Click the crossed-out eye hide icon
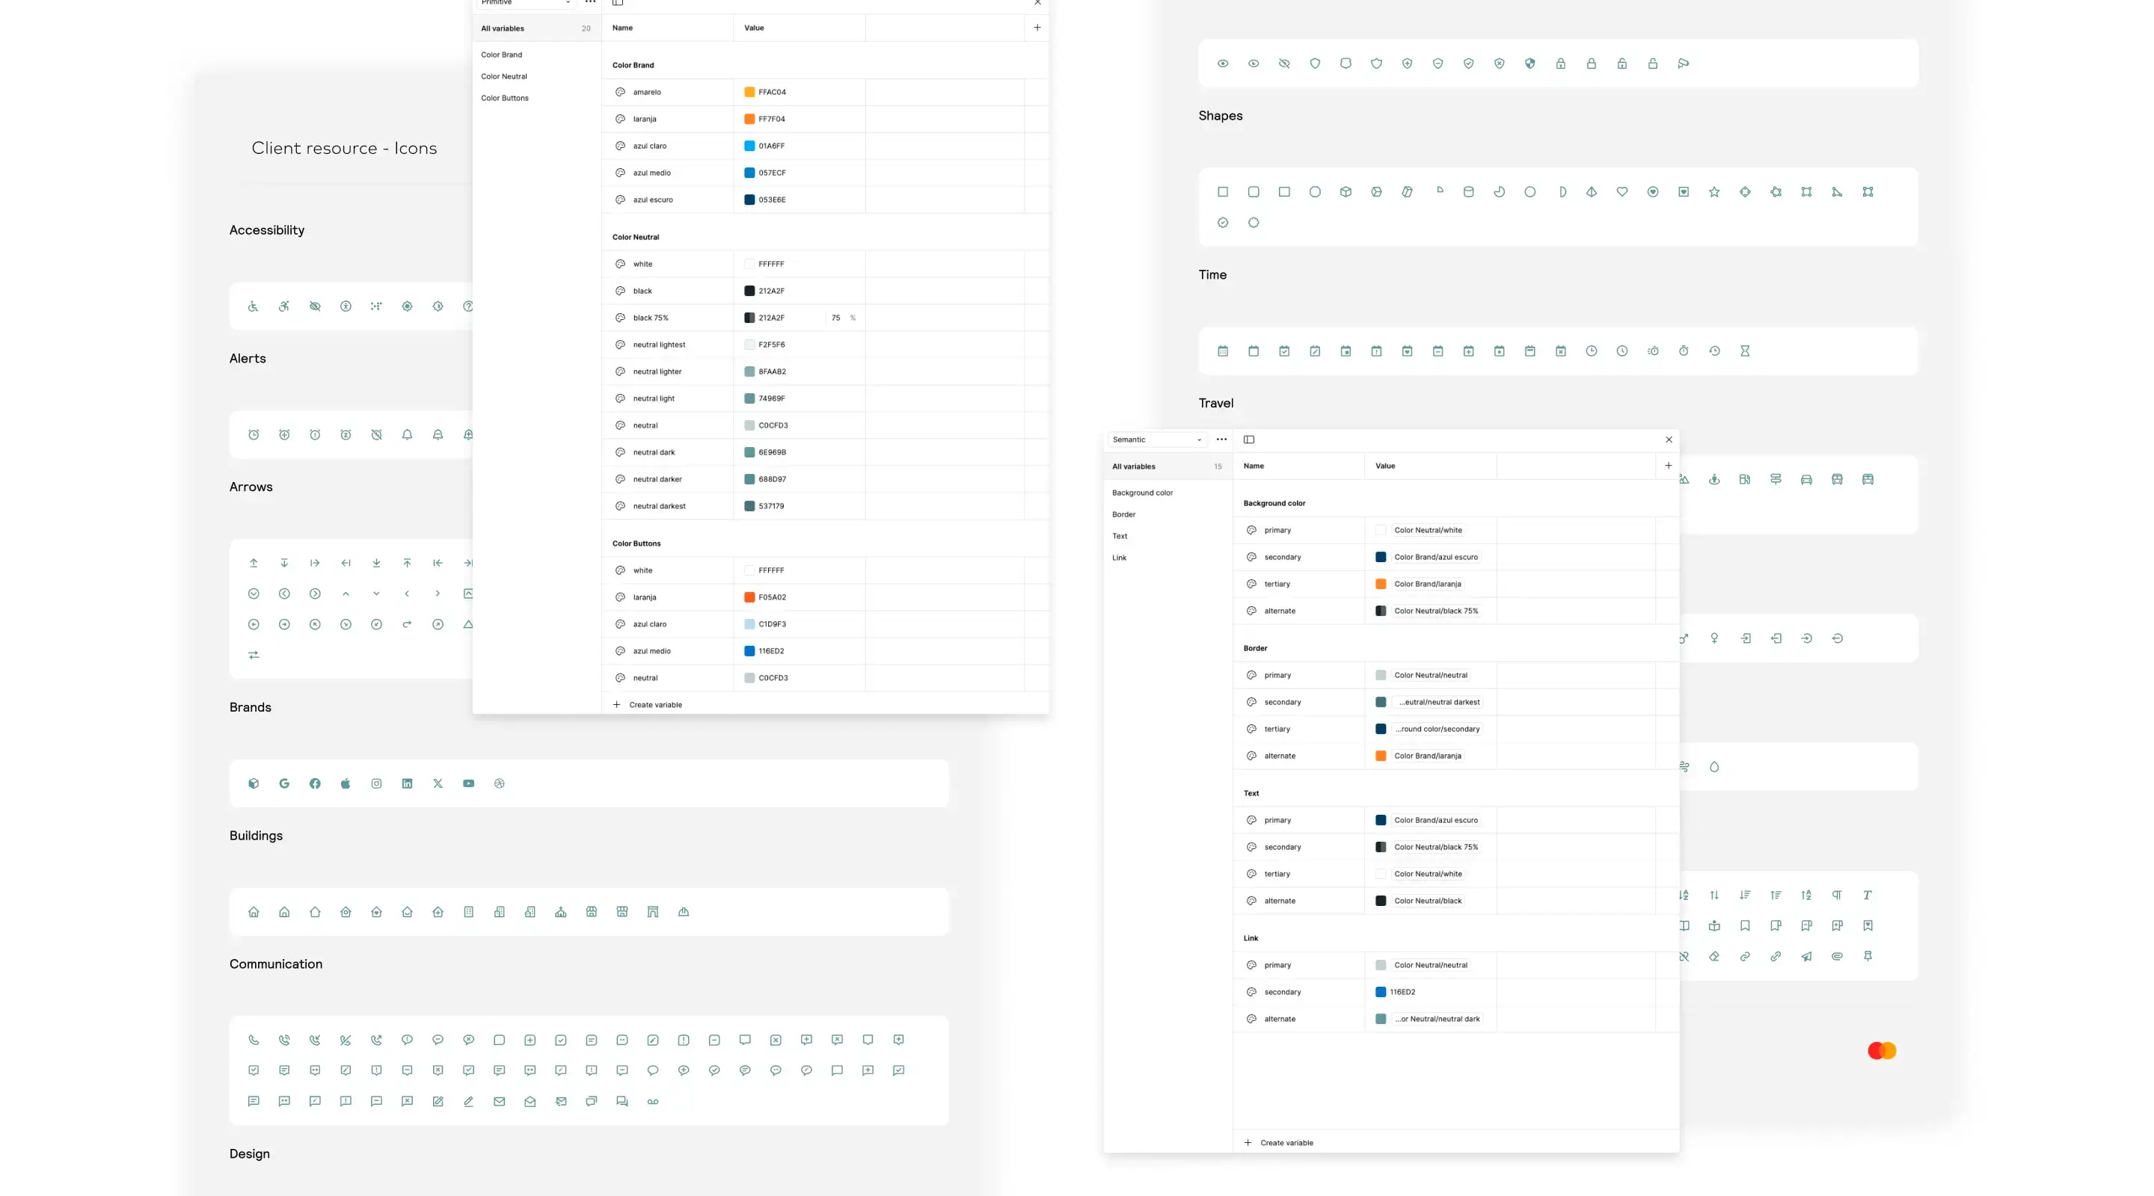This screenshot has width=2154, height=1196. pyautogui.click(x=1284, y=64)
